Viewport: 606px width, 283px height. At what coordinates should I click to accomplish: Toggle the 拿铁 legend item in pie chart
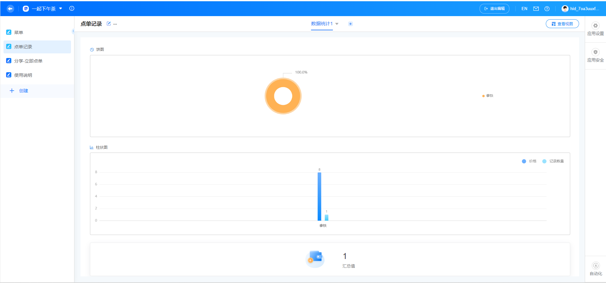(x=488, y=96)
